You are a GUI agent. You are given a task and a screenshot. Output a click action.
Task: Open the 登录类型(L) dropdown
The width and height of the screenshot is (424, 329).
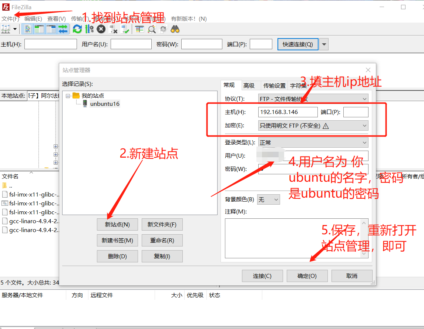point(313,142)
